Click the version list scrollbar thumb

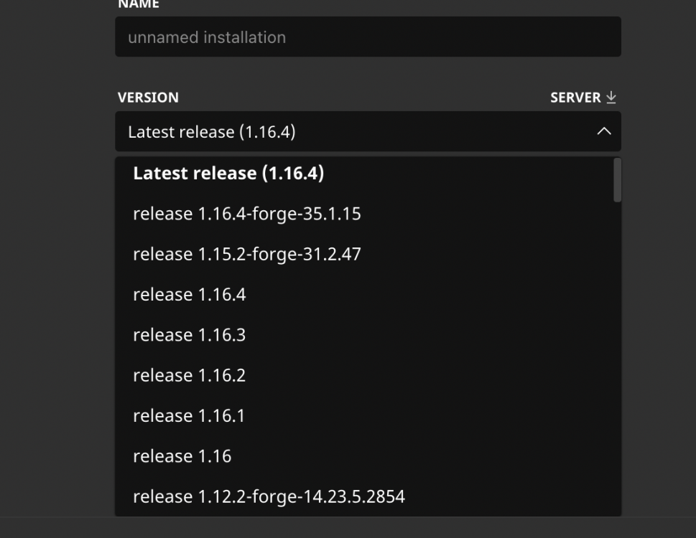tap(617, 180)
